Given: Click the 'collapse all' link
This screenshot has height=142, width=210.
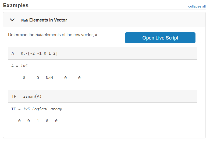Looking at the screenshot, I should pos(197,6).
